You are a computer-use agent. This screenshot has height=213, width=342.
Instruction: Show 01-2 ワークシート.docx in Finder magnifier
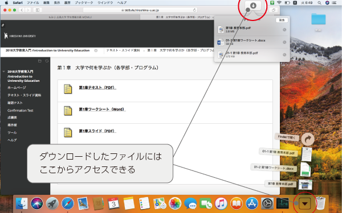(x=284, y=42)
